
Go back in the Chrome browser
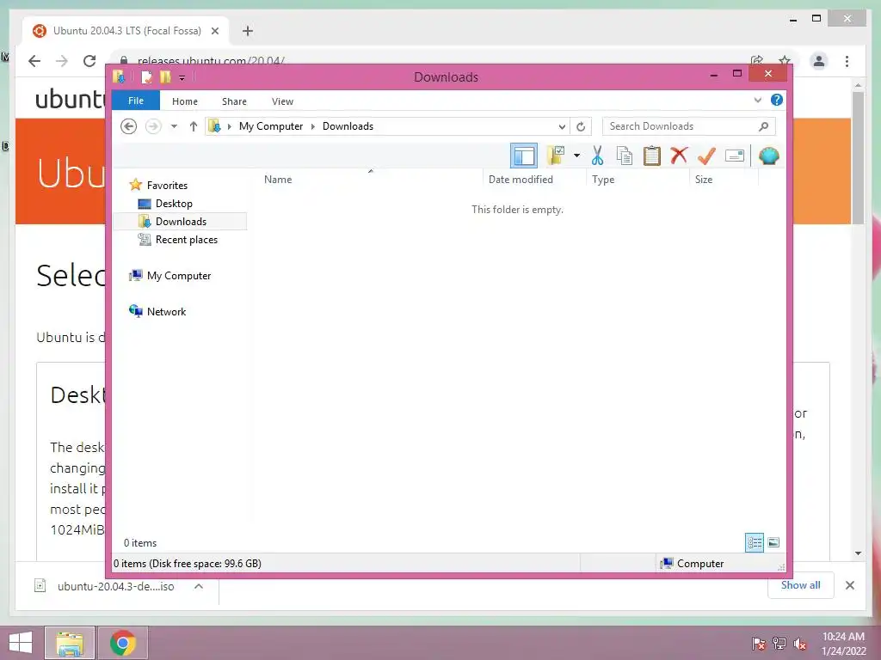(34, 61)
